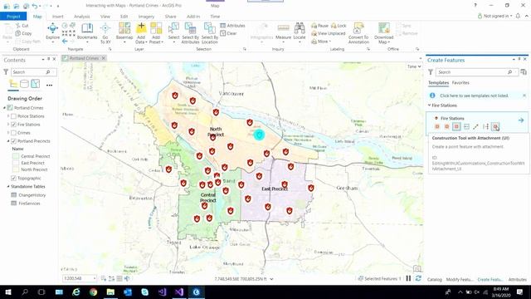The image size is (531, 299).
Task: Select the Explore navigation tool
Action: click(x=53, y=32)
